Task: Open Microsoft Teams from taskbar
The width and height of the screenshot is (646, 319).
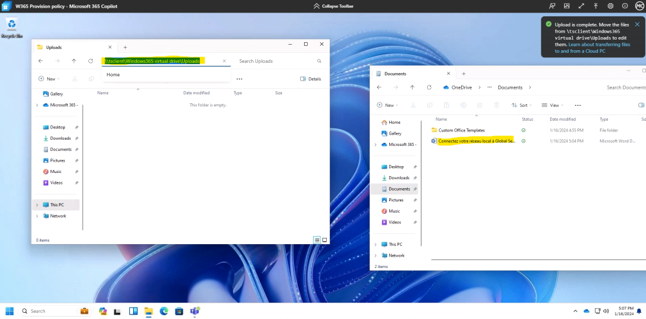Action: tap(194, 311)
